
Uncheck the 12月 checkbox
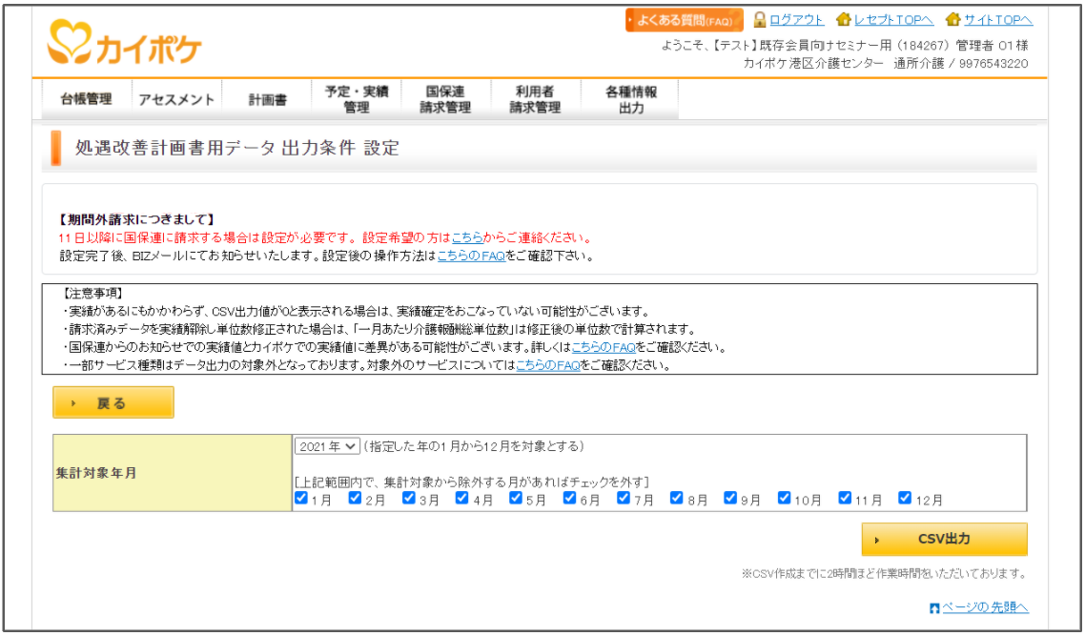[x=905, y=498]
